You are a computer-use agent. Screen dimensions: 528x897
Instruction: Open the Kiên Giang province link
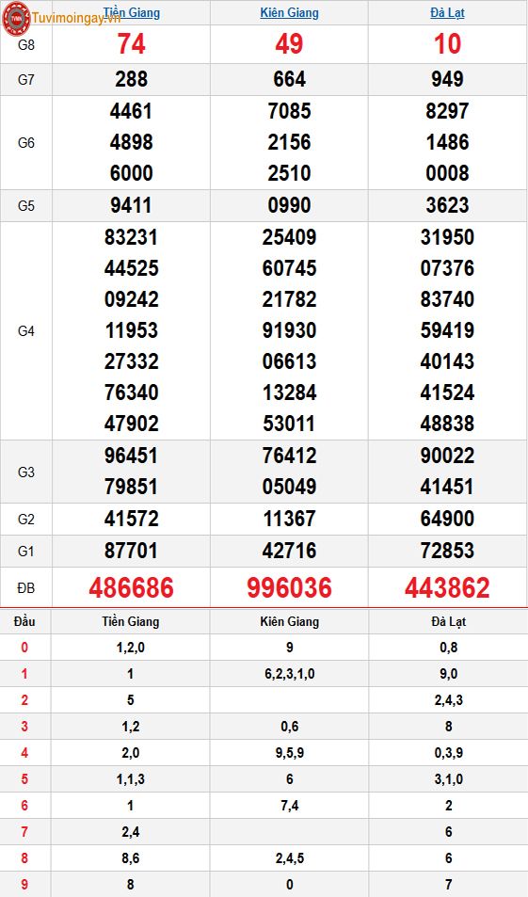tap(290, 12)
